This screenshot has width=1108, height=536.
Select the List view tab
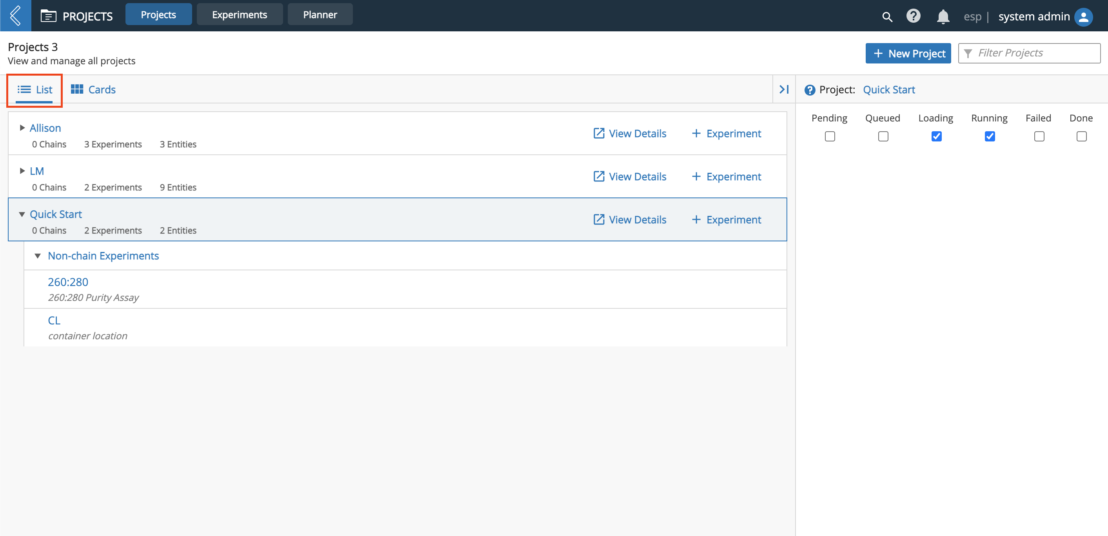pos(35,90)
